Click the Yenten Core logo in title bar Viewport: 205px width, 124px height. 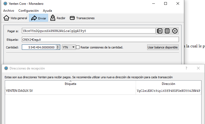pyautogui.click(x=5, y=4)
